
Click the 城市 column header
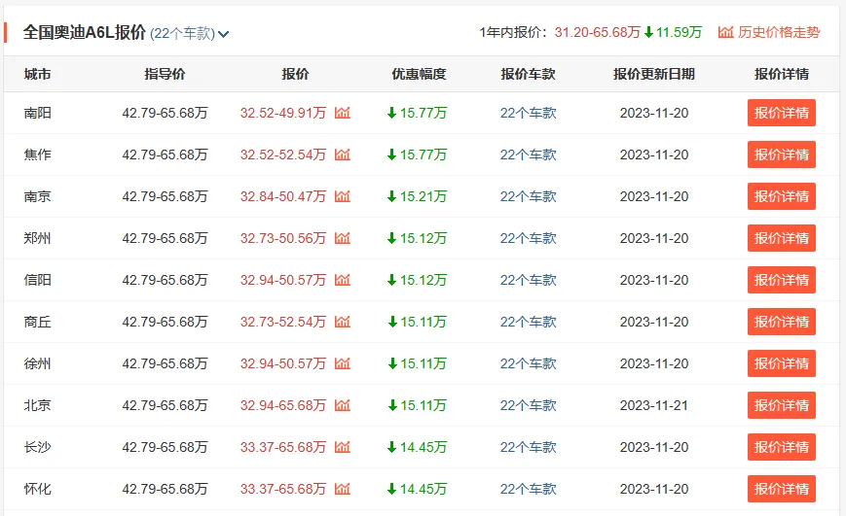(x=37, y=74)
